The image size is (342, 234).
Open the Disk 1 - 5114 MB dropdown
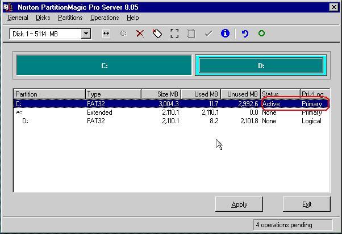[86, 34]
